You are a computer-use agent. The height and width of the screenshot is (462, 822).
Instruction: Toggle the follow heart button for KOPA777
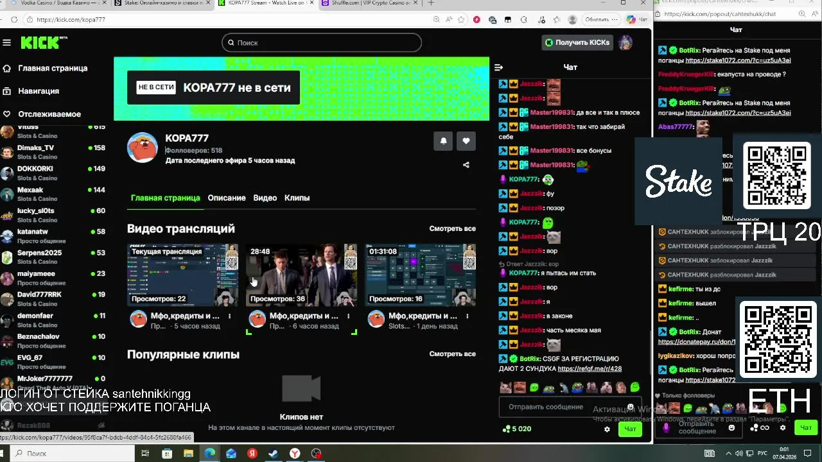click(466, 141)
